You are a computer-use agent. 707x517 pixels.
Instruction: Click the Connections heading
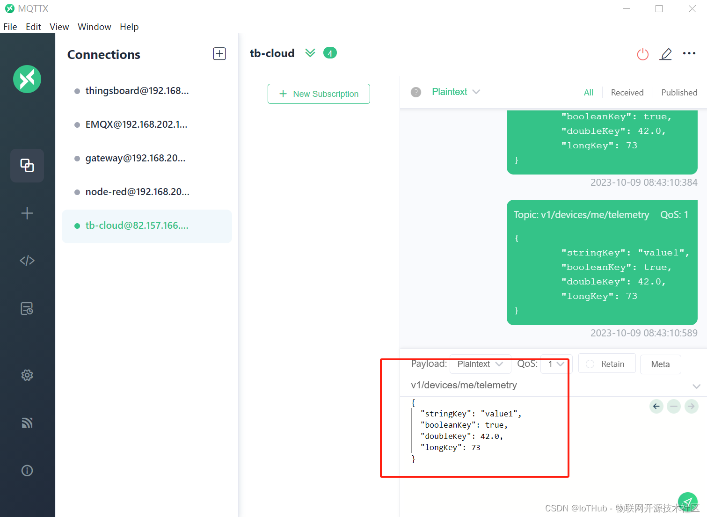(x=104, y=54)
